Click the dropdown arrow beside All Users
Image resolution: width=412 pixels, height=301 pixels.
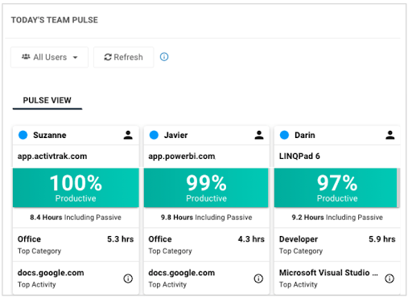tap(76, 57)
